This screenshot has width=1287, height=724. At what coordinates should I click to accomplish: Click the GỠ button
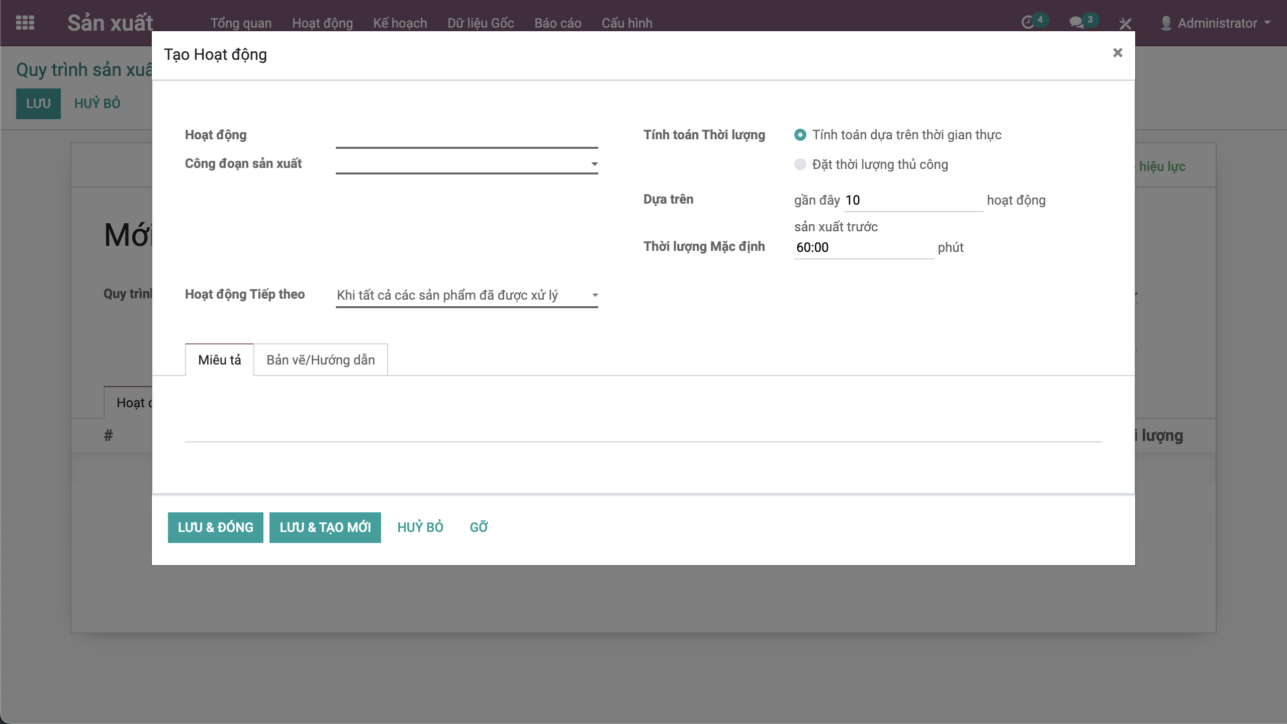(x=479, y=527)
